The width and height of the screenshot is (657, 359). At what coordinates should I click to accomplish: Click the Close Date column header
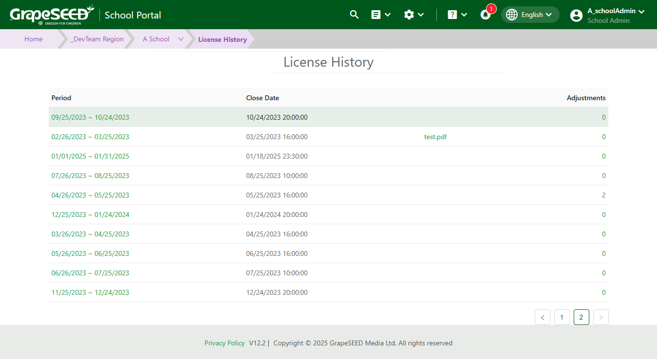pos(263,98)
